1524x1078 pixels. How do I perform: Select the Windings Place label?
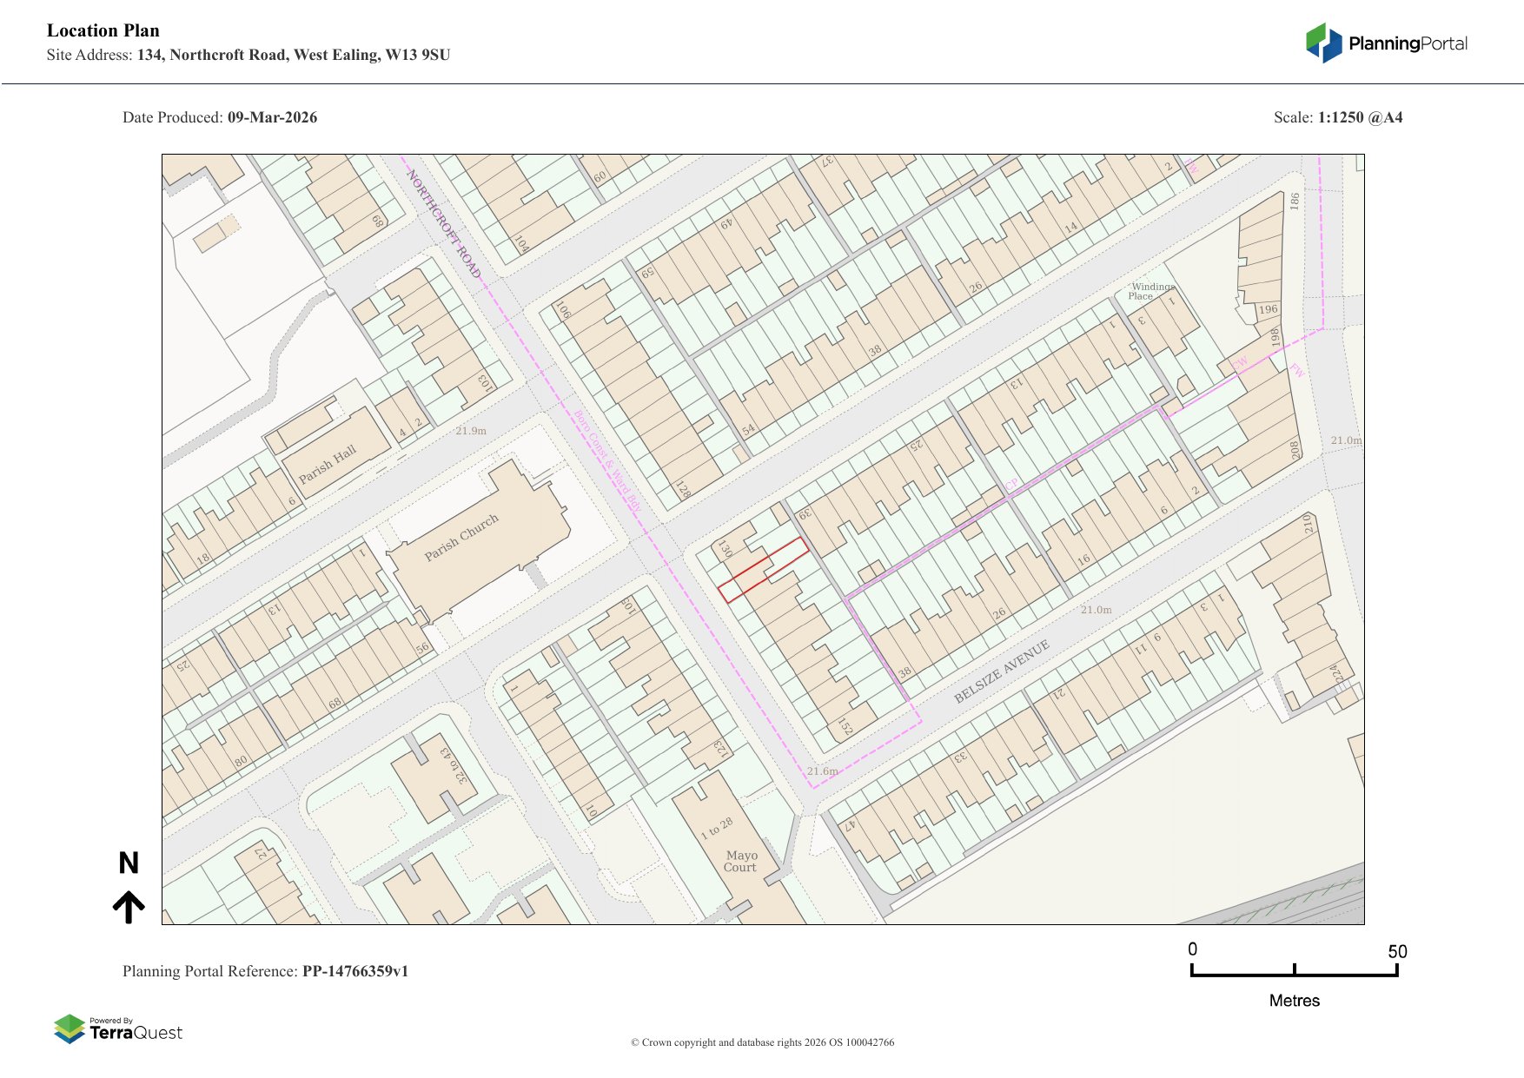point(1151,291)
